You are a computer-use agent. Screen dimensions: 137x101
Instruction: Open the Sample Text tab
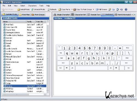coord(94,14)
